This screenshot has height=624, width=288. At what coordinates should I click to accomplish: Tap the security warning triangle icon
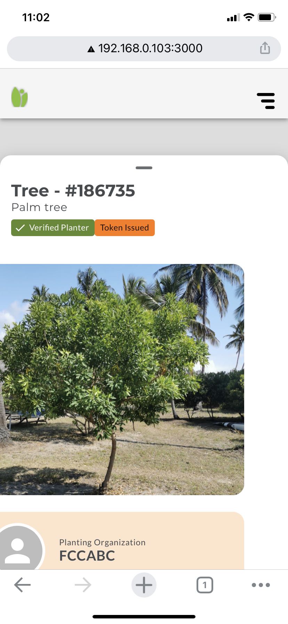click(91, 49)
